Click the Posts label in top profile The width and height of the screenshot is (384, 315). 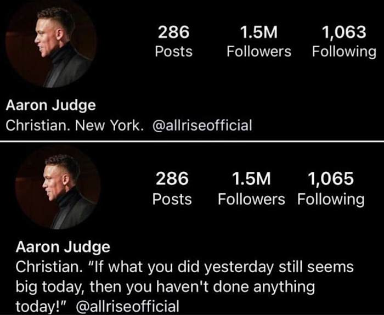click(x=173, y=52)
